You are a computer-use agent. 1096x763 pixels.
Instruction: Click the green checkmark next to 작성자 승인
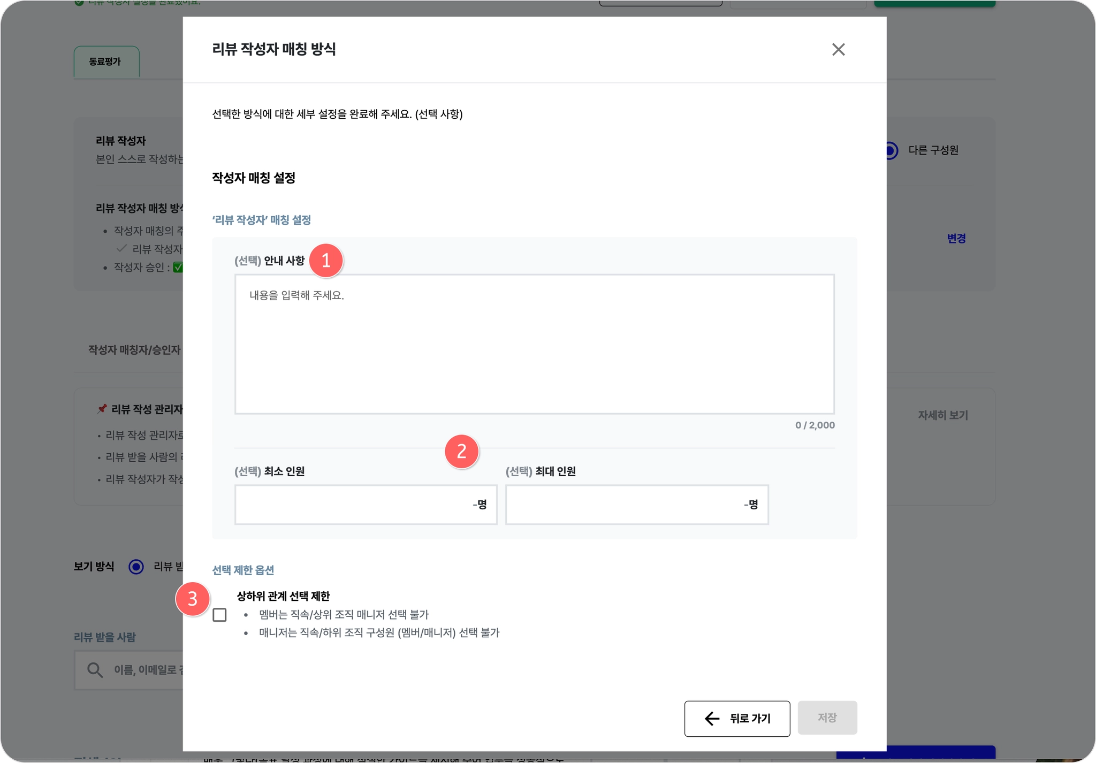click(x=178, y=267)
